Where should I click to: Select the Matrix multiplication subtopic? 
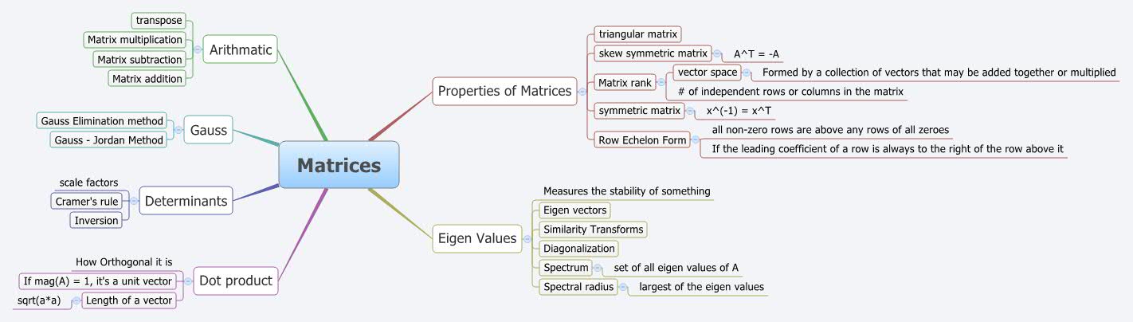point(135,39)
